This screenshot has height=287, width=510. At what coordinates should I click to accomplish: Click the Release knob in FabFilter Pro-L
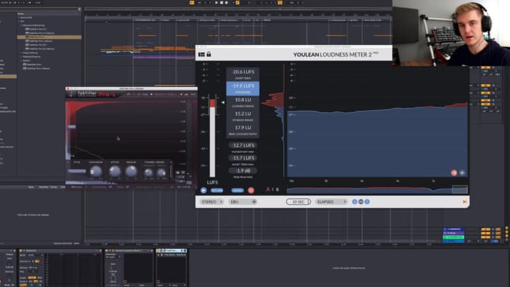click(131, 171)
